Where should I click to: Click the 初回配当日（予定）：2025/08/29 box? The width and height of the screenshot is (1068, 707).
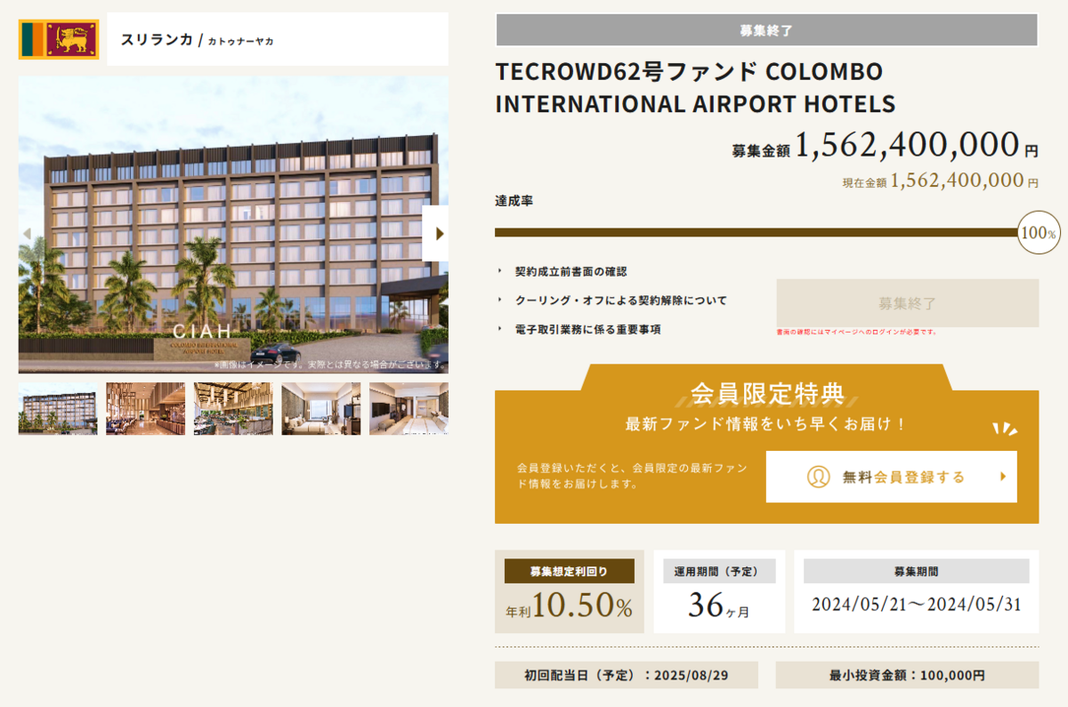(x=627, y=675)
